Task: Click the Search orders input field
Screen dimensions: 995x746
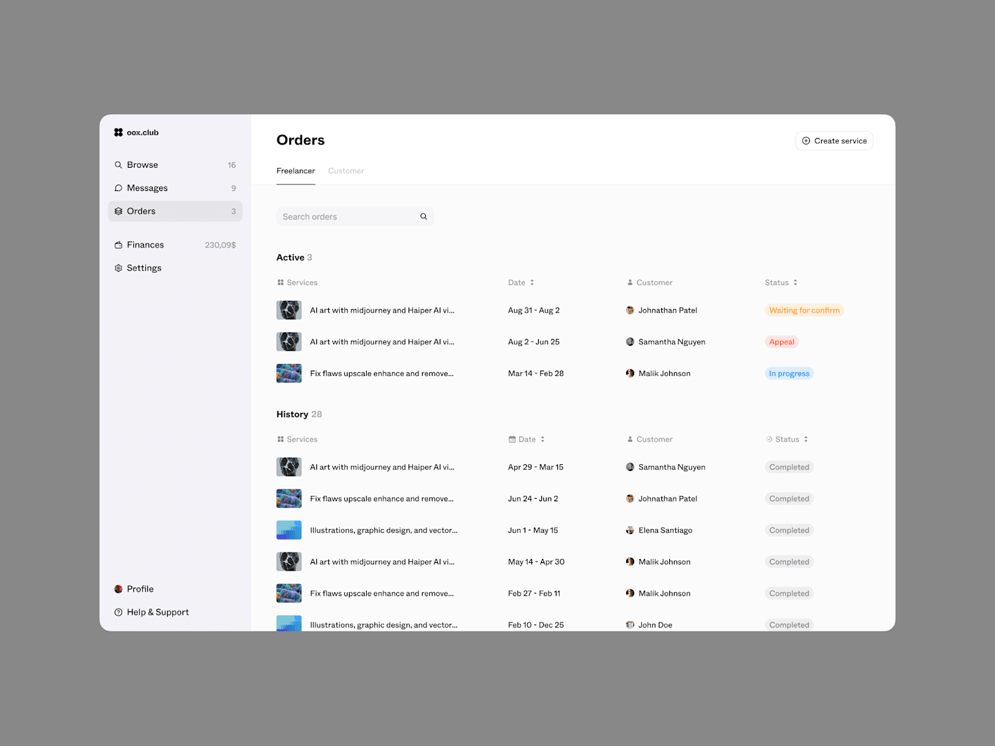Action: 355,217
